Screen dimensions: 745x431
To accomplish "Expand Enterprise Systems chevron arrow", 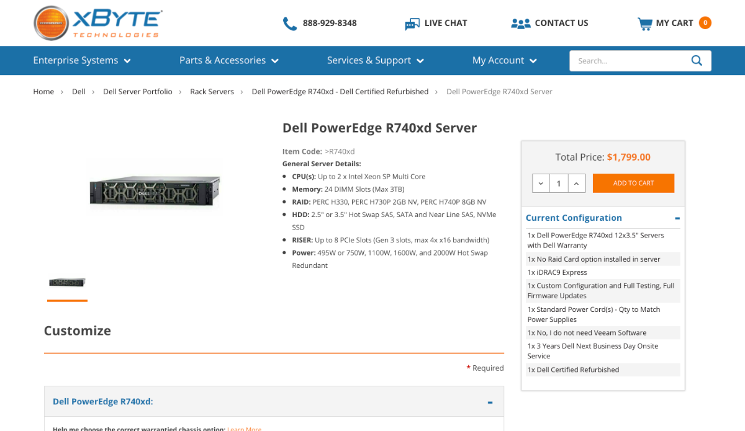I will [x=127, y=61].
